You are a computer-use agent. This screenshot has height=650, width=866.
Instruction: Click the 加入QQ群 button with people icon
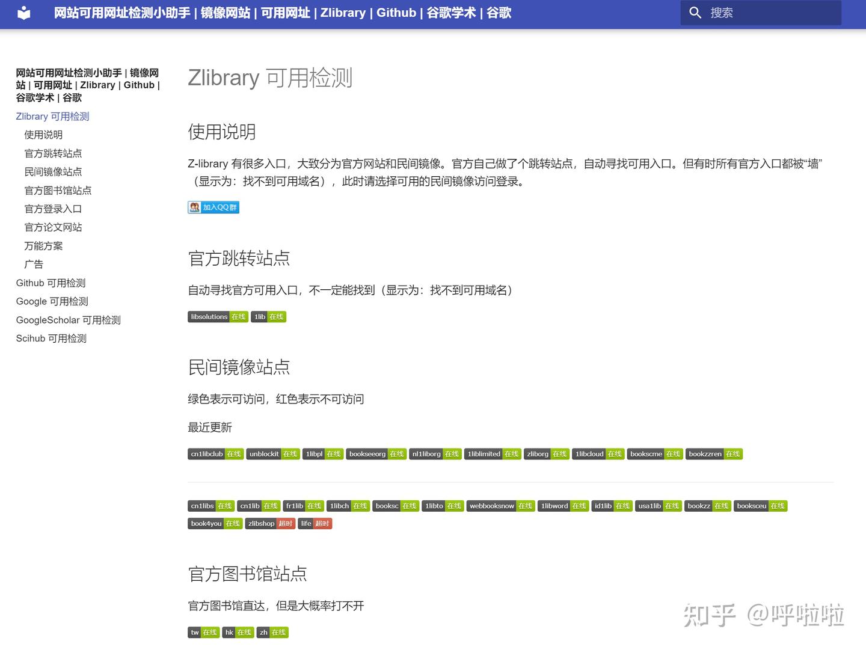click(213, 207)
